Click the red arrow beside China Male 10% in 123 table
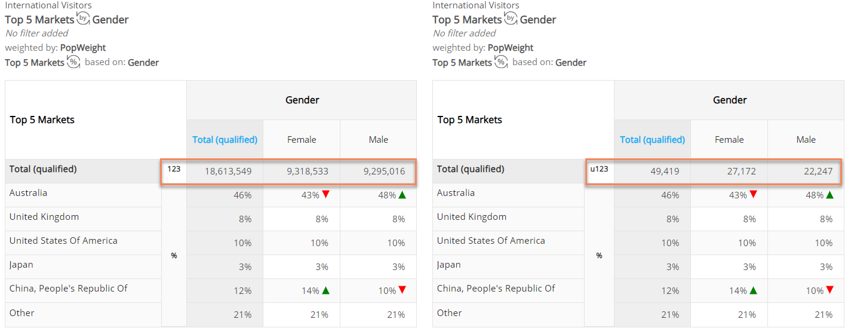The width and height of the screenshot is (851, 331). coord(403,290)
